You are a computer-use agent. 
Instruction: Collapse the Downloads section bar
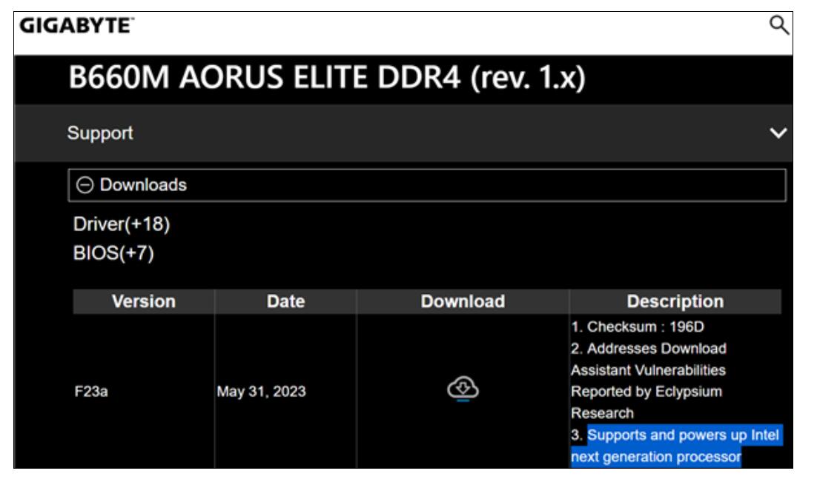[427, 185]
